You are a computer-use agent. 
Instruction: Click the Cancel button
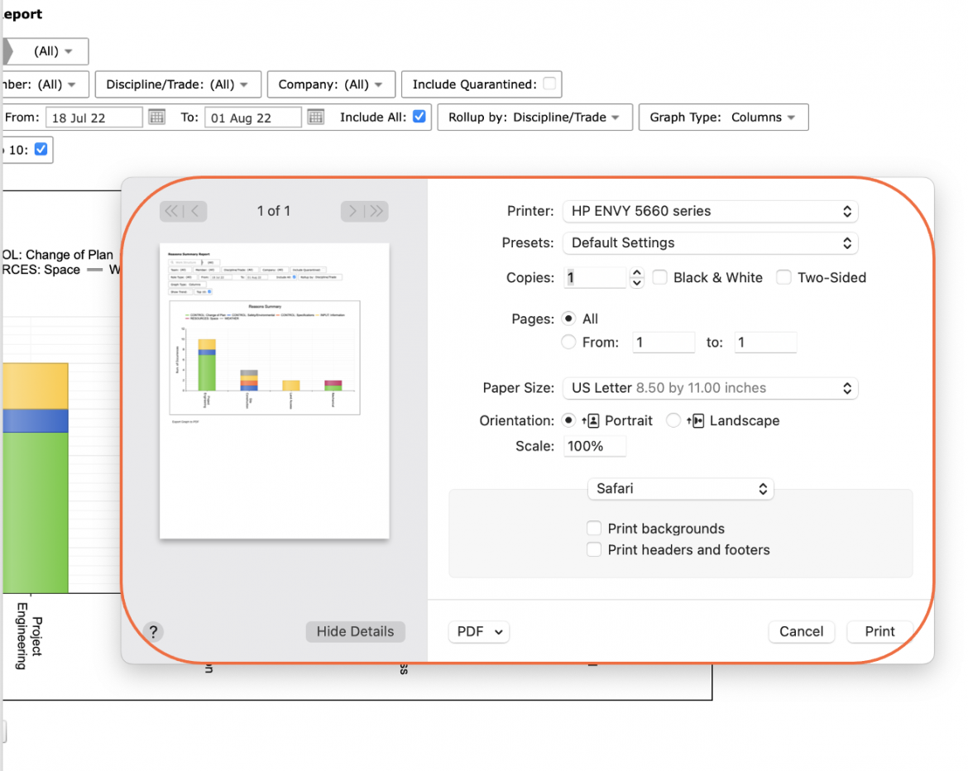click(x=802, y=631)
